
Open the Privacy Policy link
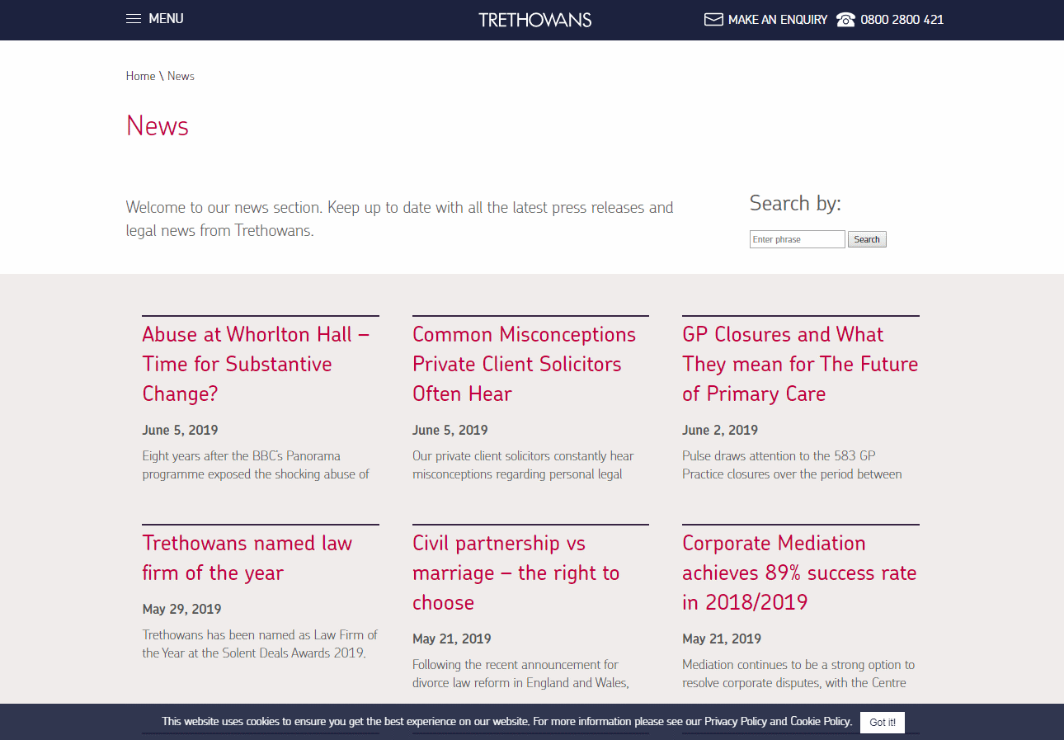(735, 721)
